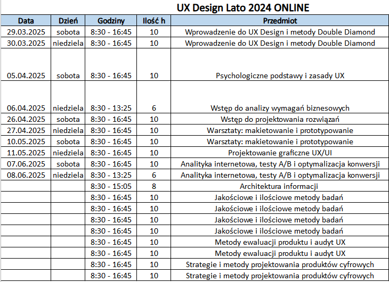Screen dimensions: 389x282
Task: Select Wprowadzenie do UX Design in 29.03.2025 row
Action: point(280,32)
